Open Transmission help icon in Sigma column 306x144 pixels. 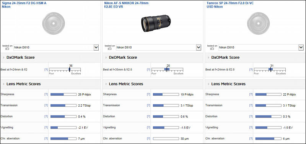[x=46, y=105]
